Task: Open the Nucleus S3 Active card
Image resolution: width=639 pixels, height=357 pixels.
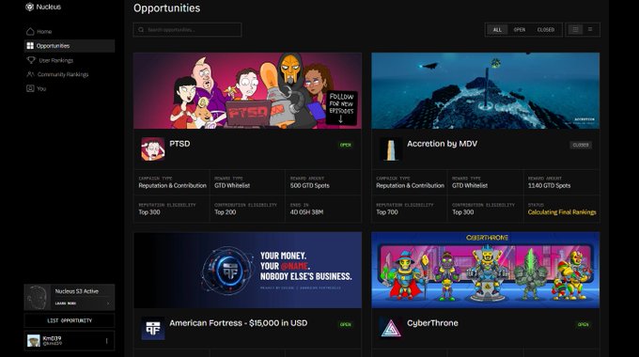Action: click(x=70, y=297)
